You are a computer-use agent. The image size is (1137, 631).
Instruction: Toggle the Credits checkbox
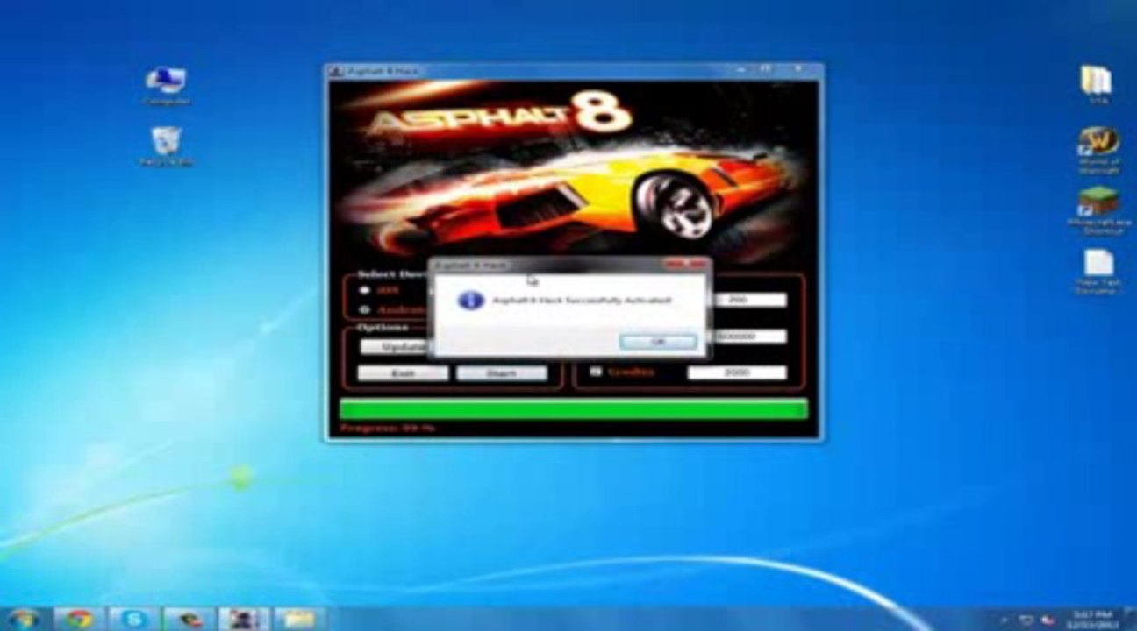[596, 372]
